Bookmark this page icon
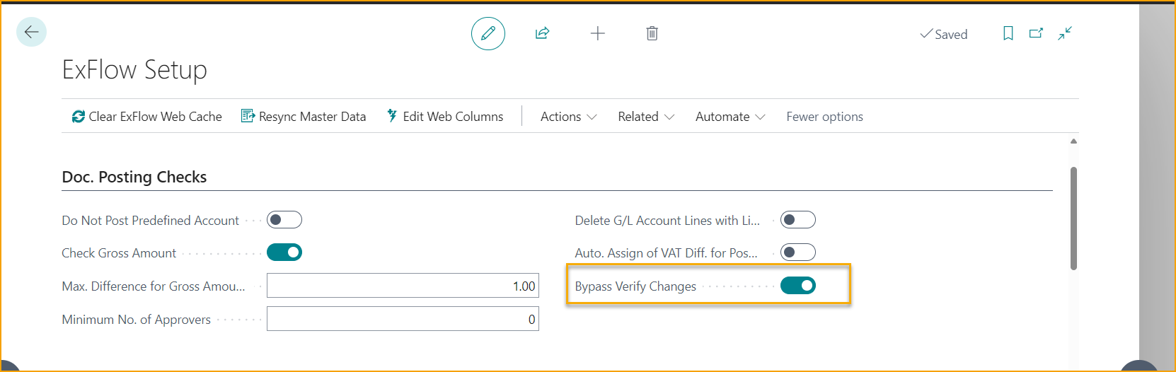Image resolution: width=1176 pixels, height=372 pixels. tap(1008, 33)
